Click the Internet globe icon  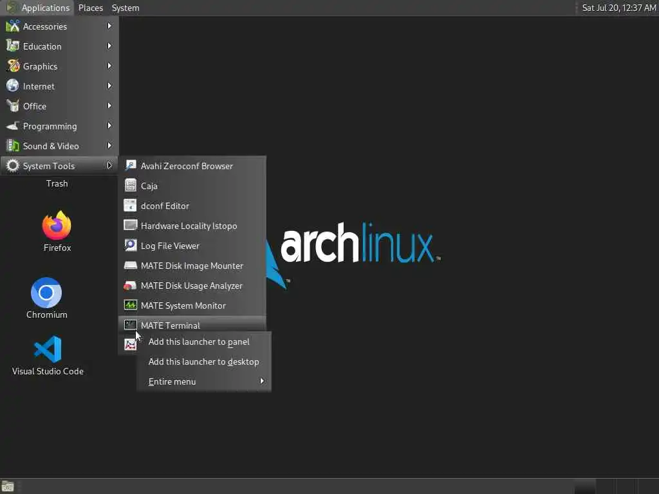13,86
